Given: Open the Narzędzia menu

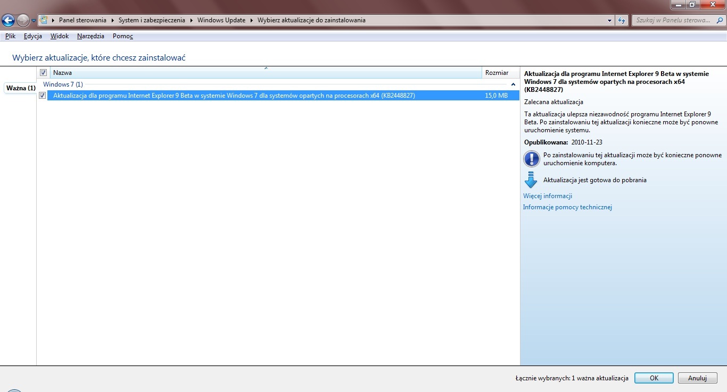Looking at the screenshot, I should tap(90, 36).
